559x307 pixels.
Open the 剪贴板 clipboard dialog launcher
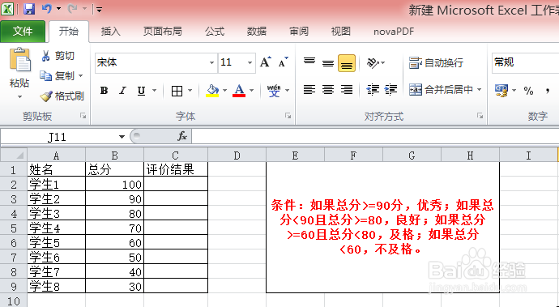coord(83,116)
